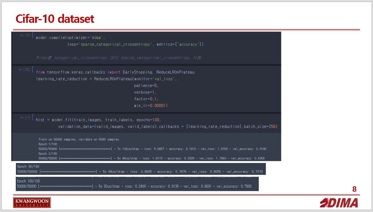Screen dimensions: 373x212
Task: Click the "model.compile(optimizer='Adam'," code line
Action: click(70, 38)
